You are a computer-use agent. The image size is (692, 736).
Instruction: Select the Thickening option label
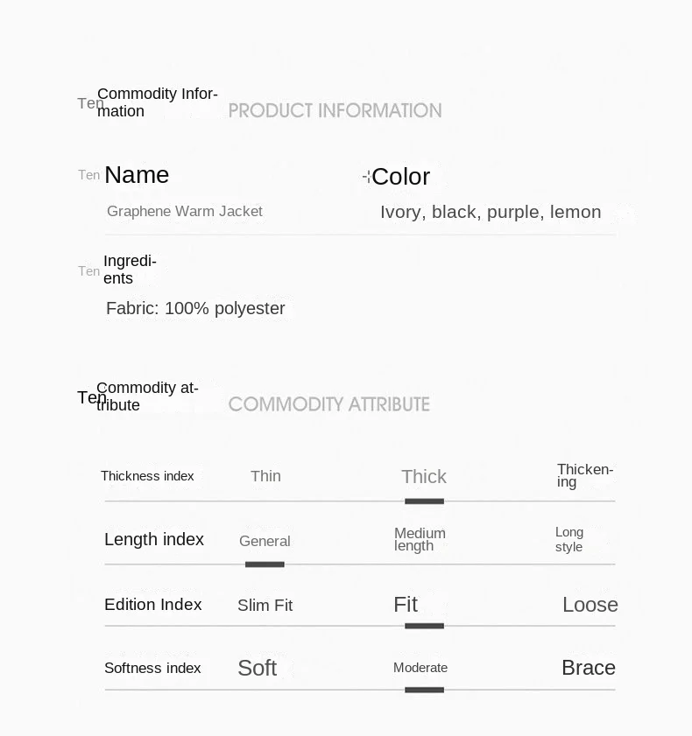pos(584,476)
